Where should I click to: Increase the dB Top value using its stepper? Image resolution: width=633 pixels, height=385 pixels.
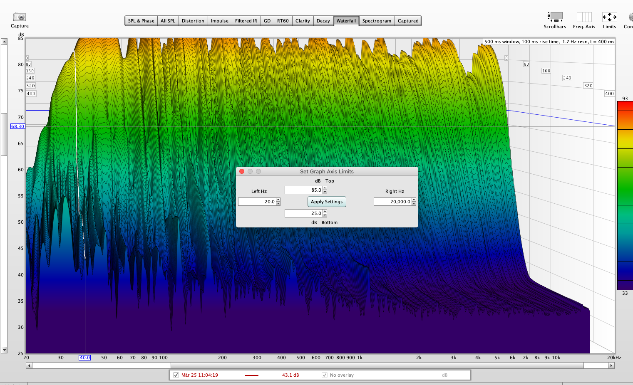pyautogui.click(x=325, y=188)
